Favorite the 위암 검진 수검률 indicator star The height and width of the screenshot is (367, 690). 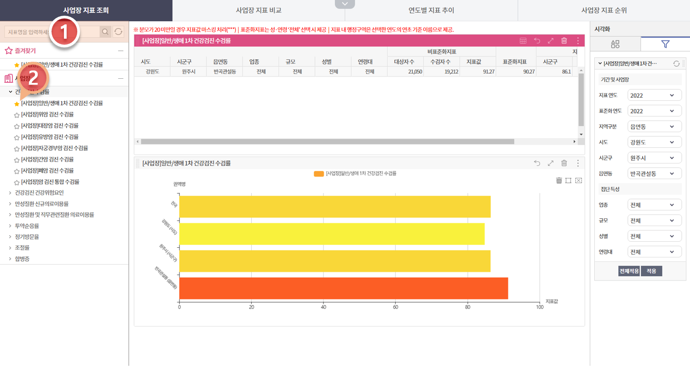[x=17, y=115]
